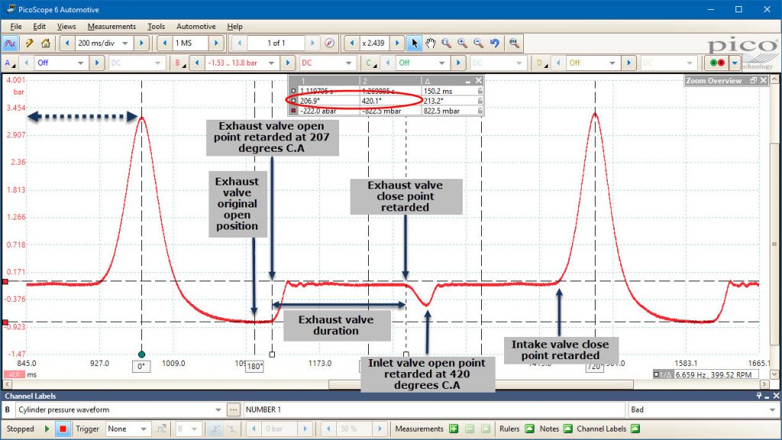782x440 pixels.
Task: Click the ellipsis button next to the label
Action: (x=233, y=409)
